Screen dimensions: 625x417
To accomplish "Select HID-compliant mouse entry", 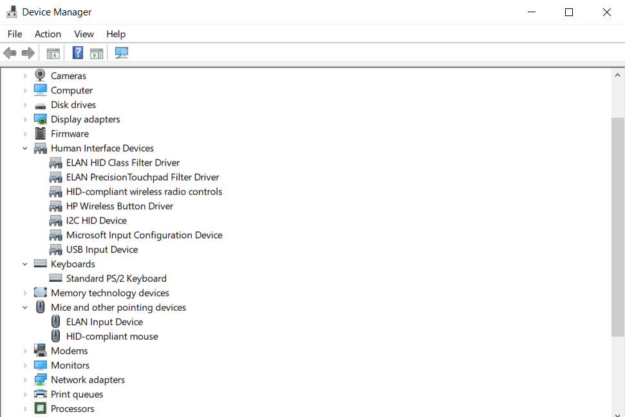I will point(112,337).
